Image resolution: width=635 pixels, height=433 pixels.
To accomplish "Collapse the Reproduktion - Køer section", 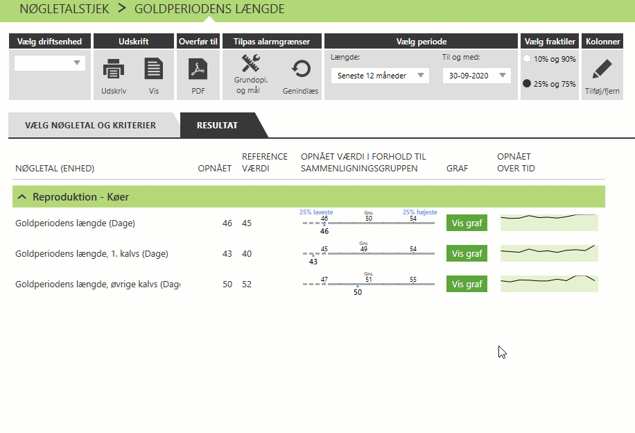I will pos(21,197).
